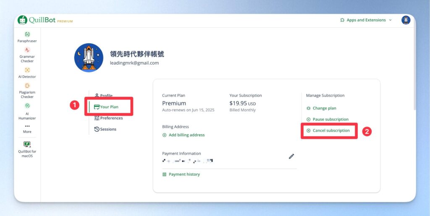Screen dimensions: 430x216
Task: Select the Sessions tab
Action: 105,129
